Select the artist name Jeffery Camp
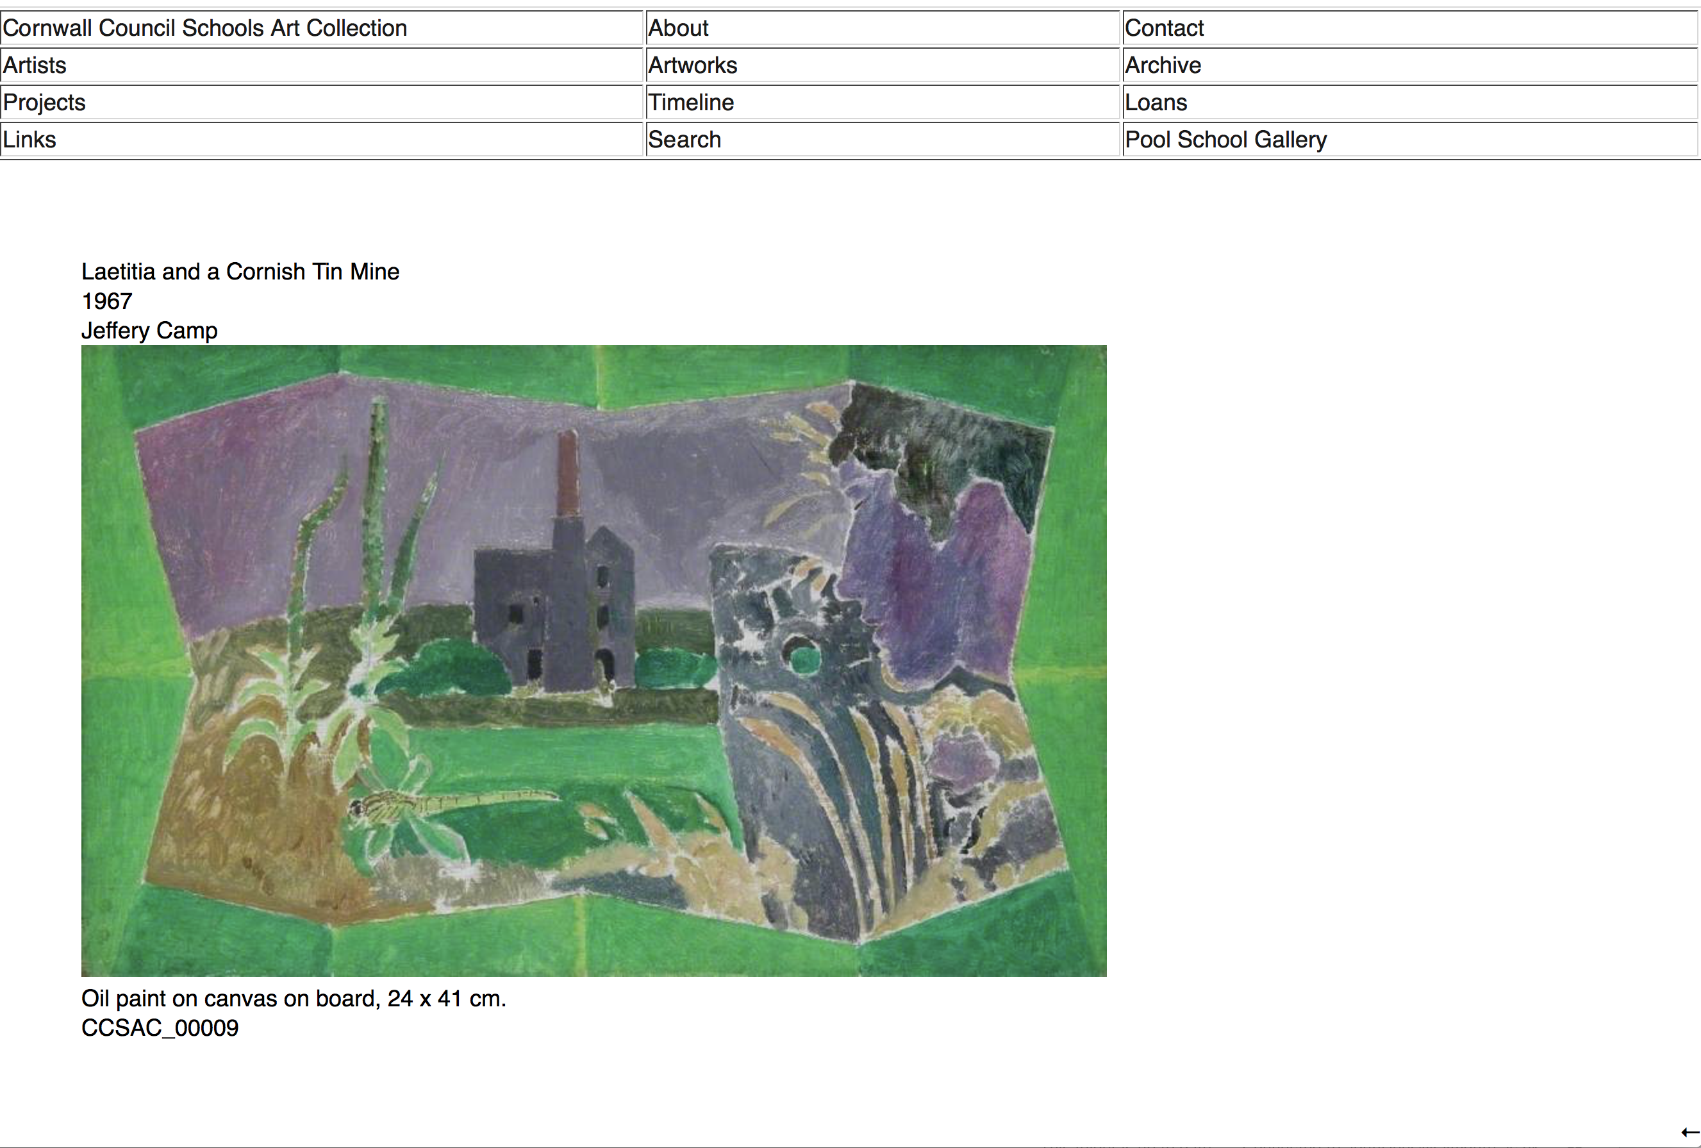1701x1148 pixels. click(x=149, y=331)
